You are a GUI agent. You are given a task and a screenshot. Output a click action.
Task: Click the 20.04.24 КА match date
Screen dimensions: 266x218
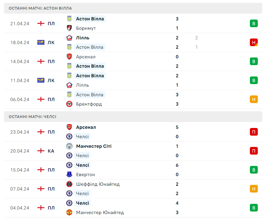(20, 151)
